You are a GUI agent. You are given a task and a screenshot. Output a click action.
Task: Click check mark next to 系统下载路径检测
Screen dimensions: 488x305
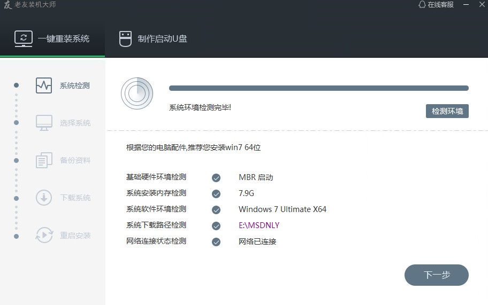pos(216,226)
